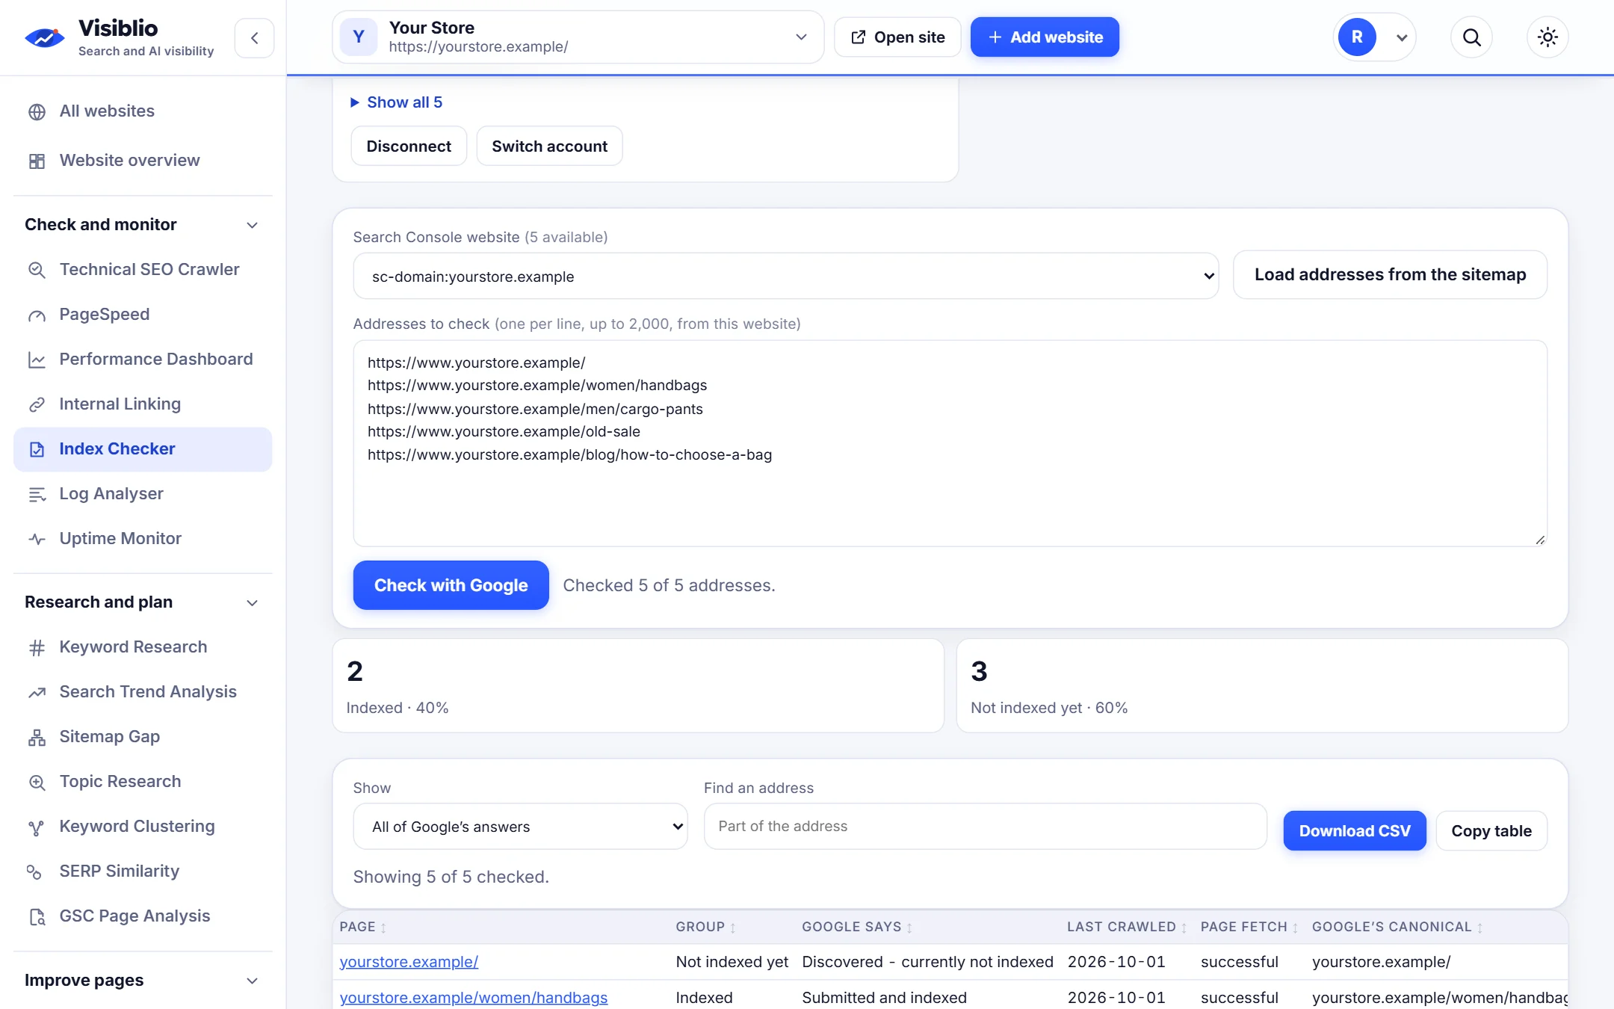This screenshot has height=1009, width=1614.
Task: Click Open site button
Action: point(897,37)
